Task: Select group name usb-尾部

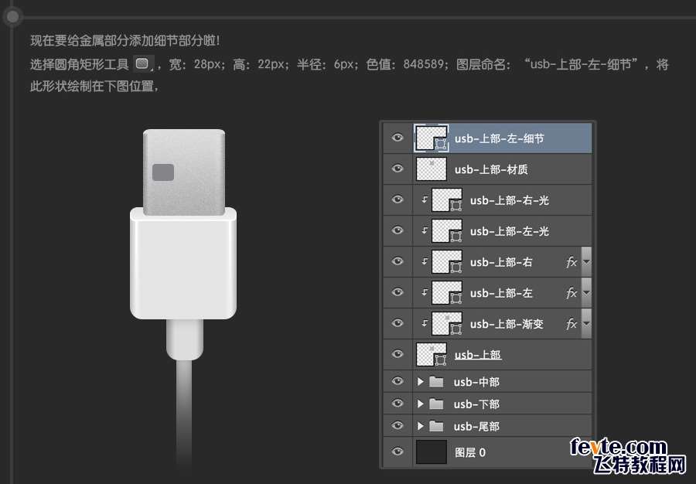Action: click(x=476, y=426)
